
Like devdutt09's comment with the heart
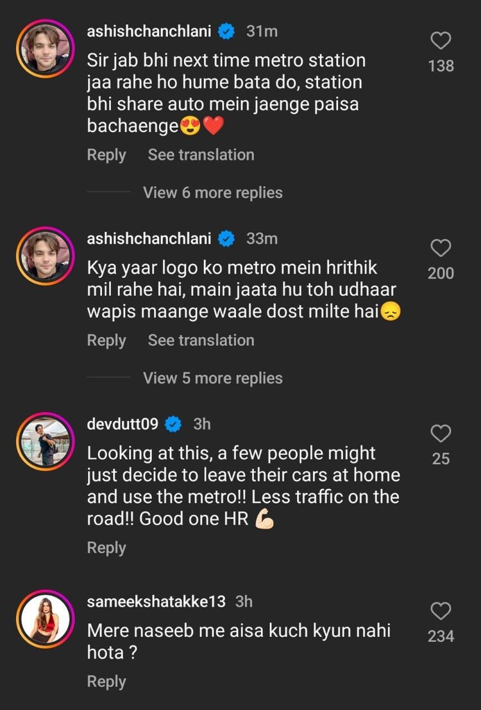[441, 435]
